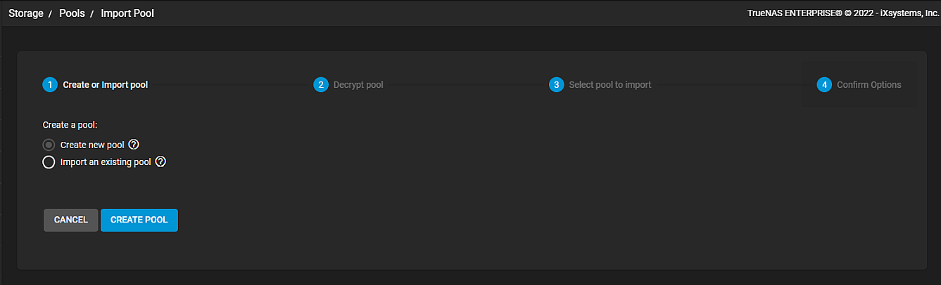941x285 pixels.
Task: Go to the Decrypt pool step label
Action: pos(358,85)
